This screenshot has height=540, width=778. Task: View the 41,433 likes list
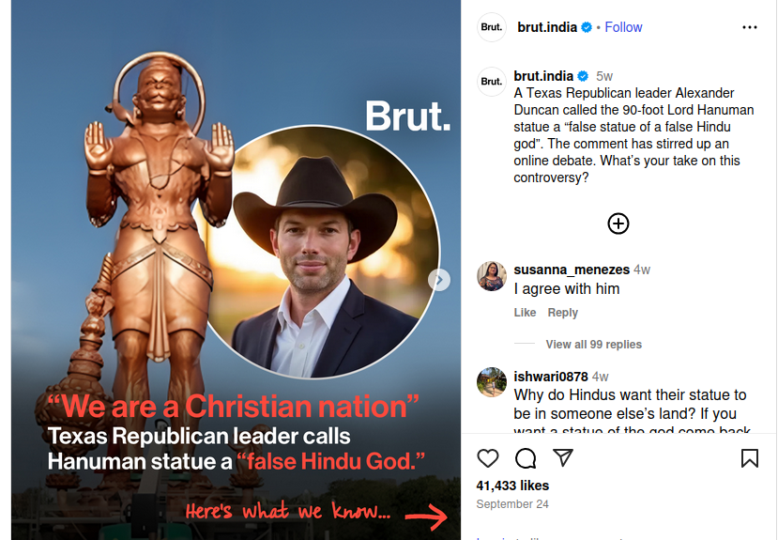point(512,486)
